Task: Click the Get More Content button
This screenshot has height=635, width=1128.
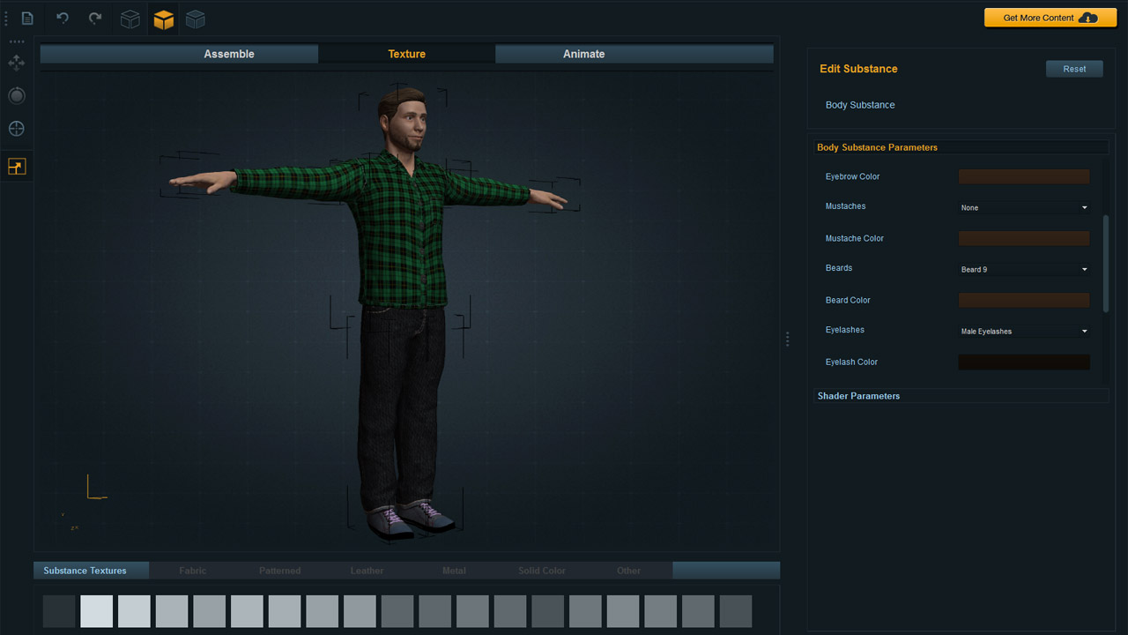Action: pyautogui.click(x=1050, y=18)
